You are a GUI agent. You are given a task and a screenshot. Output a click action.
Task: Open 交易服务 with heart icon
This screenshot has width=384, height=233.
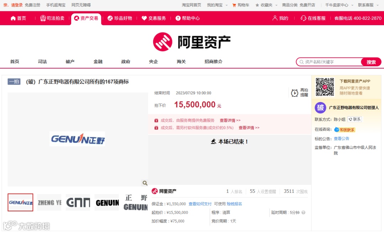[154, 18]
